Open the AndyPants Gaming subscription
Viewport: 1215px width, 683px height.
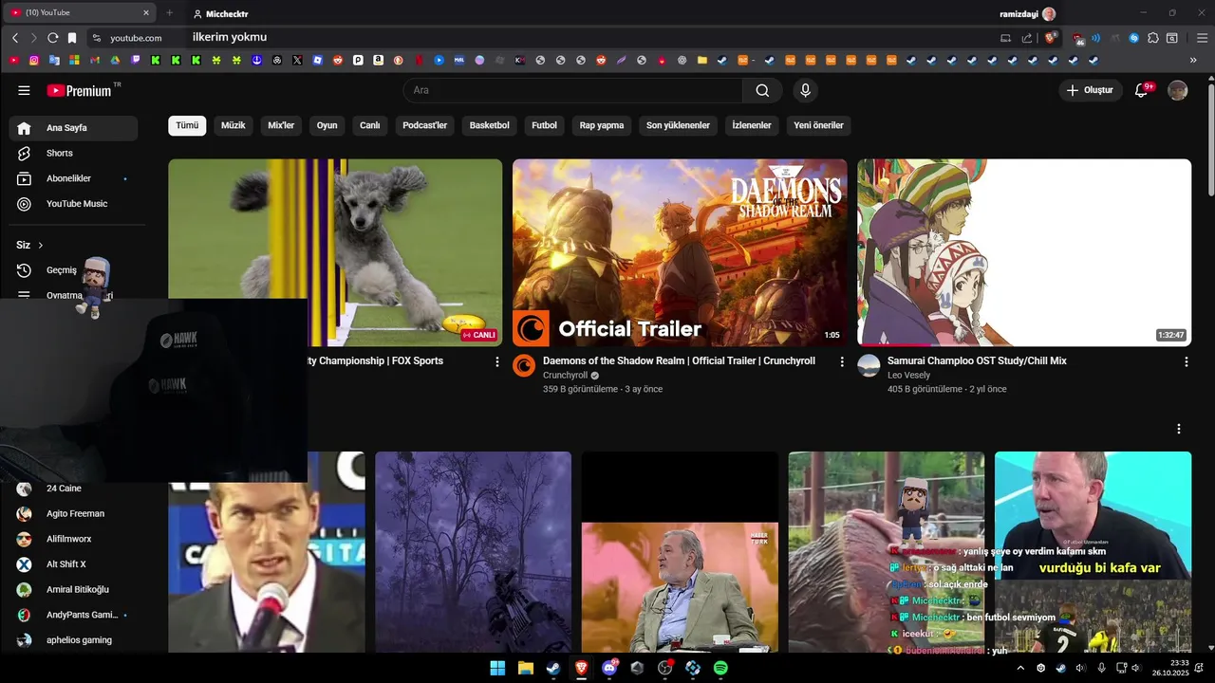73,615
